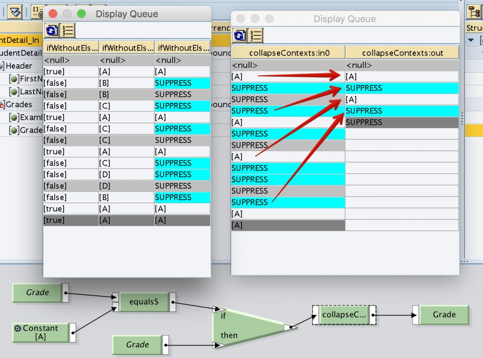
Task: Click the <null> cell in the collapseContexts:in0 column
Action: tap(288, 65)
